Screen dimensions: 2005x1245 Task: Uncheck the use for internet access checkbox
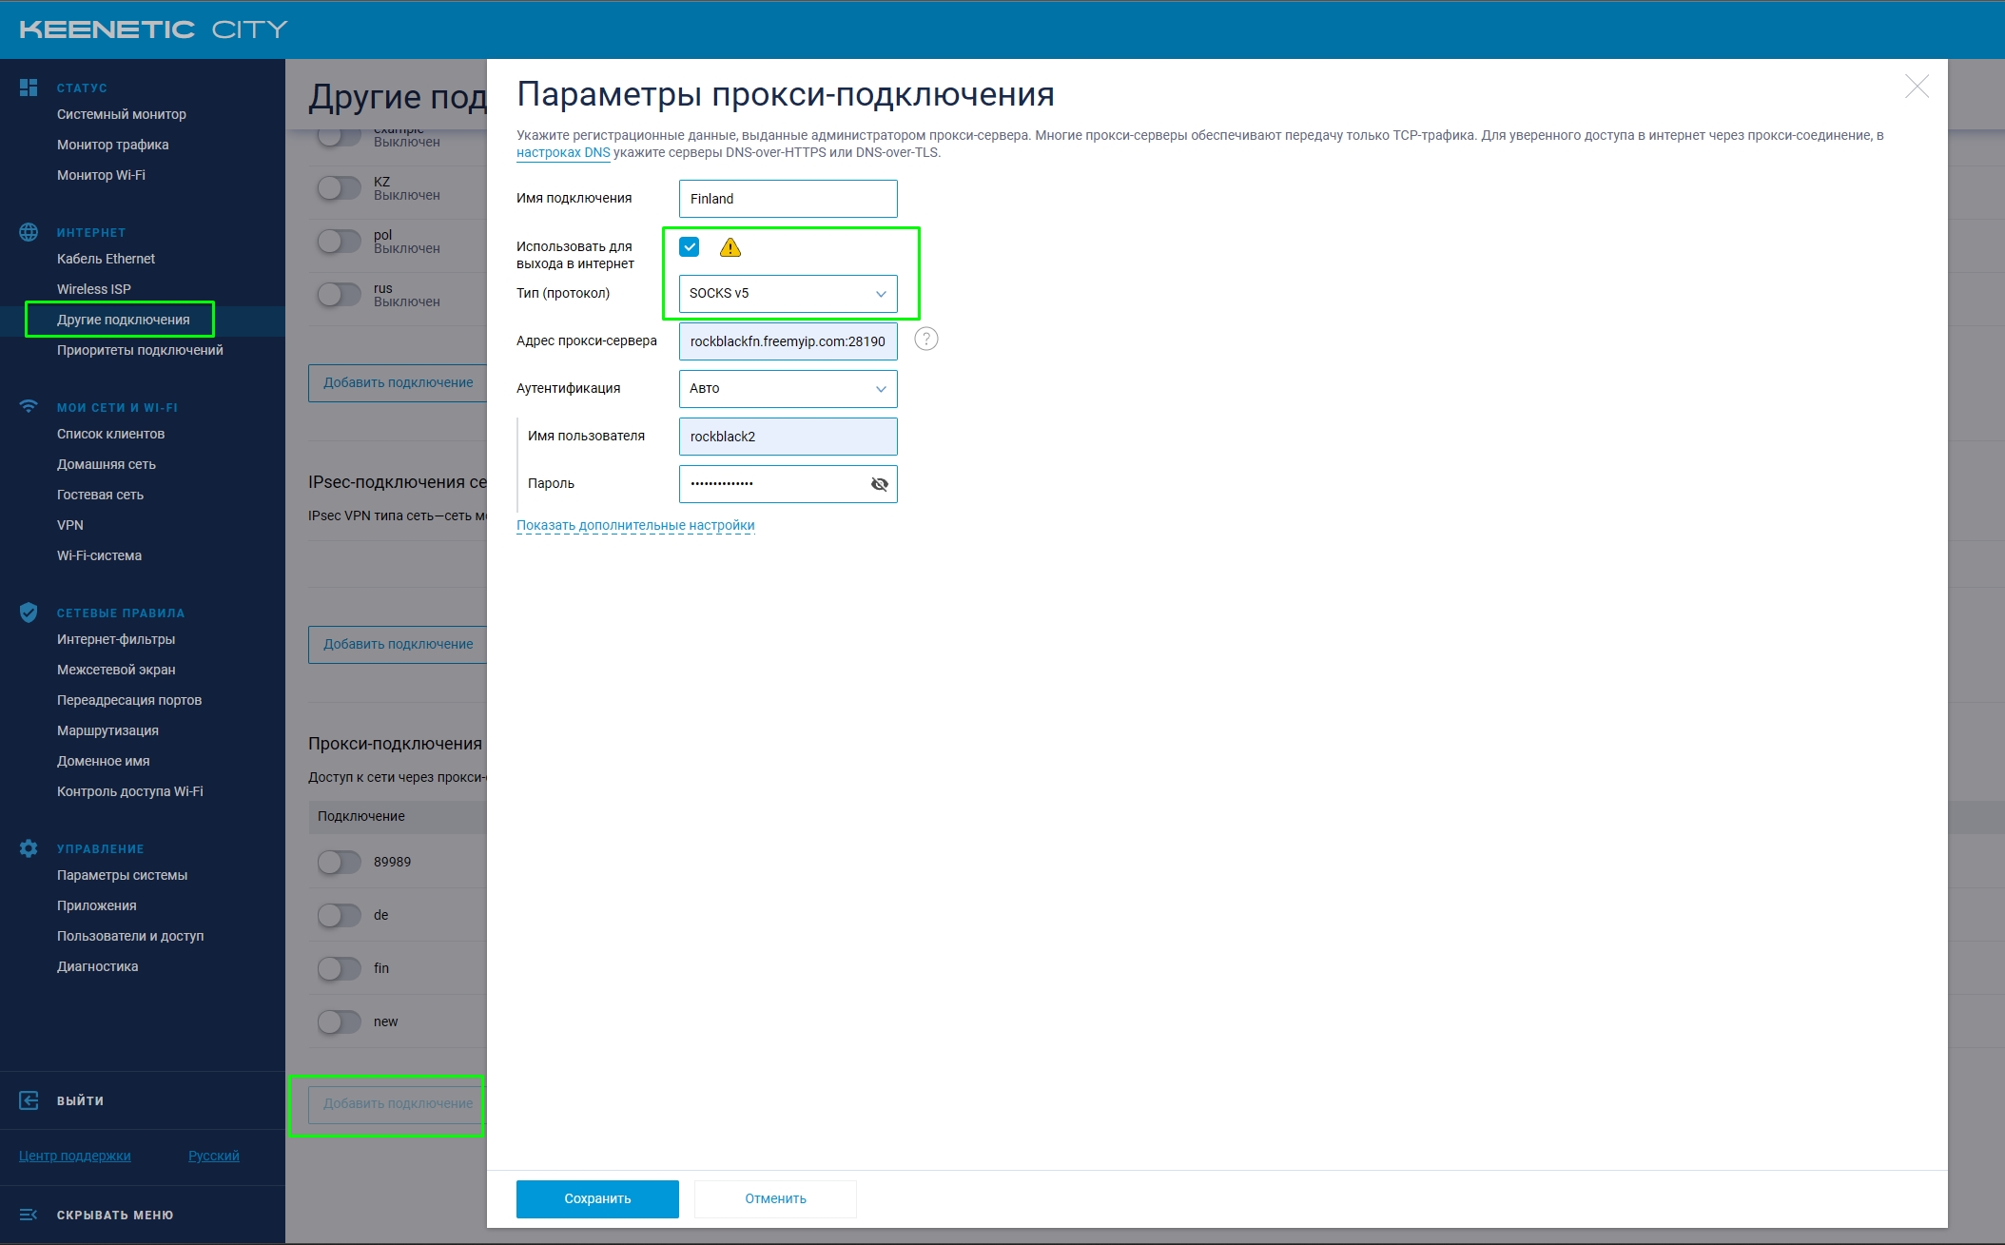coord(690,247)
